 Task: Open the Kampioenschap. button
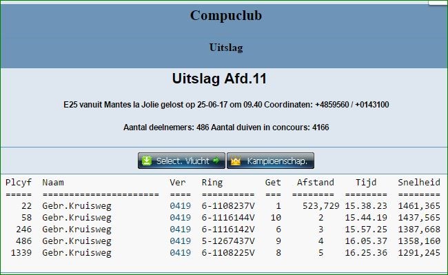tap(270, 161)
